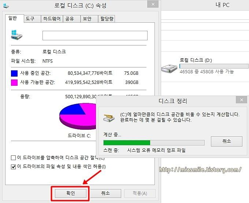
Task: Open the 하드웨어 (Hardware) tab
Action: [52, 19]
